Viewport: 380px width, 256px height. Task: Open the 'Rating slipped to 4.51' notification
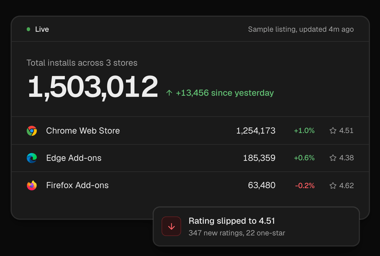(256, 227)
